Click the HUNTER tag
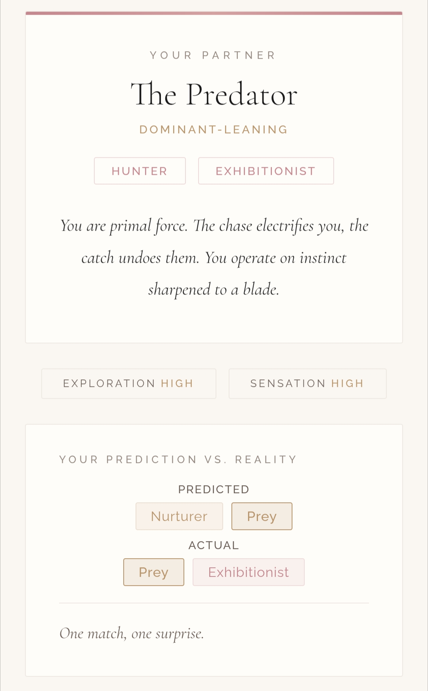This screenshot has width=428, height=691. click(x=139, y=171)
